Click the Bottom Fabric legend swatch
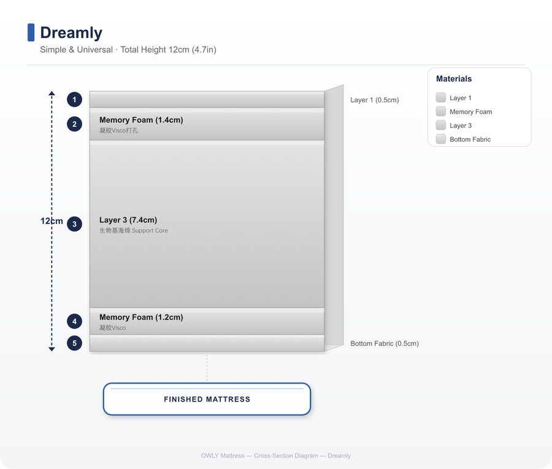This screenshot has width=552, height=469. [x=441, y=139]
